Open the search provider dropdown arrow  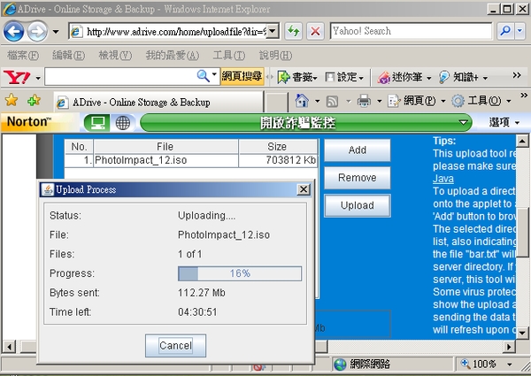(519, 31)
